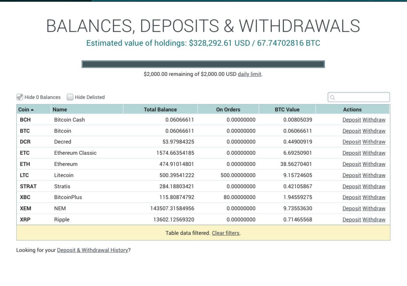Screen dimensions: 407x286
Task: Open the daily limit link
Action: 250,74
